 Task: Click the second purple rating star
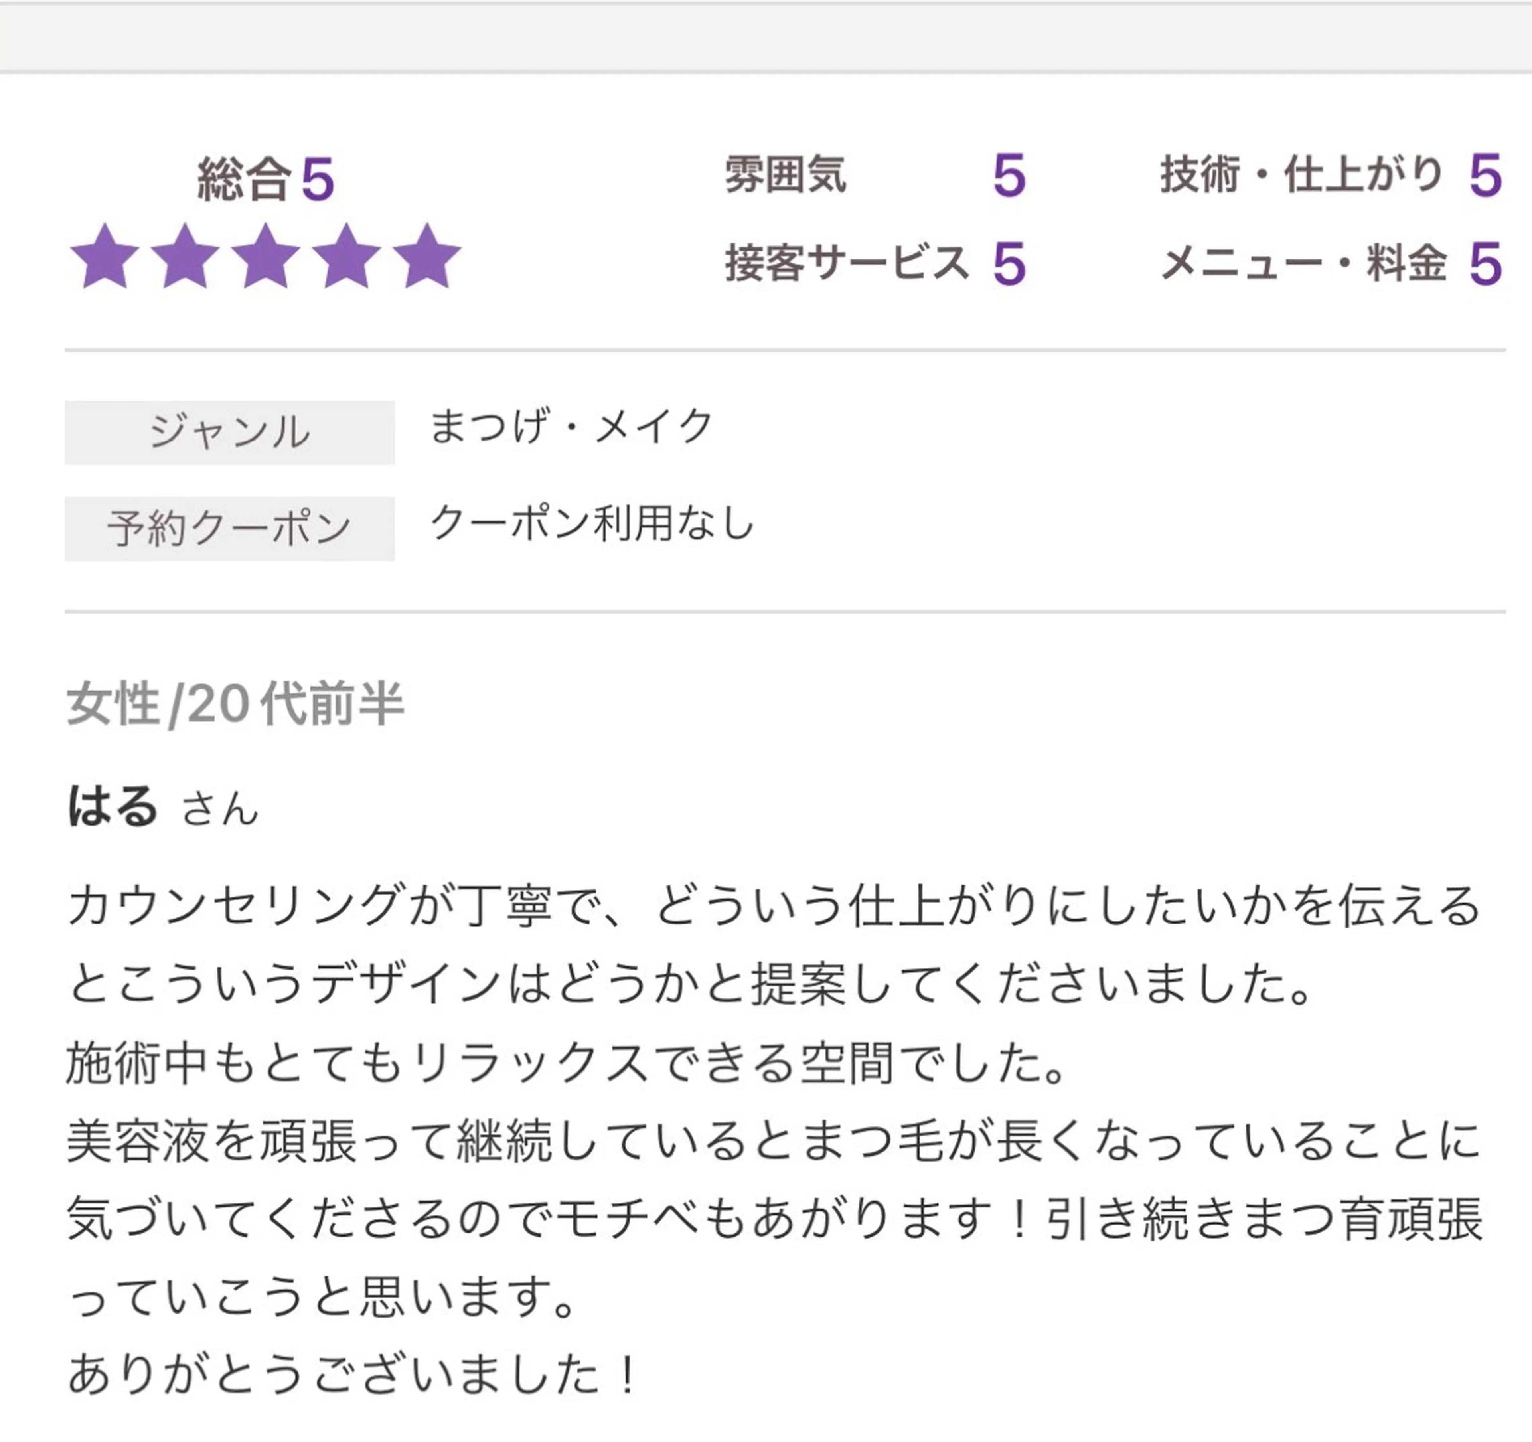click(x=185, y=257)
